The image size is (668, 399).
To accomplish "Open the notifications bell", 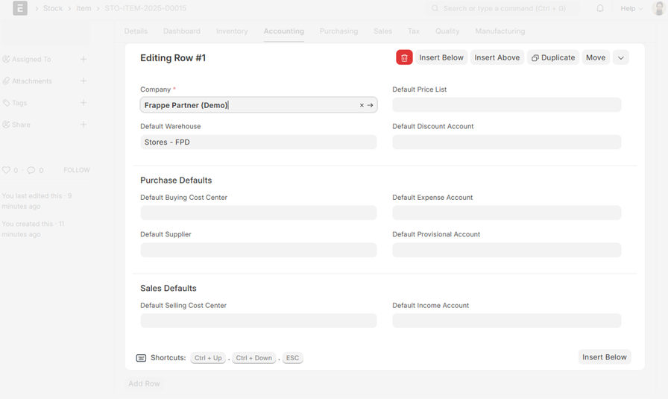I will (x=600, y=8).
